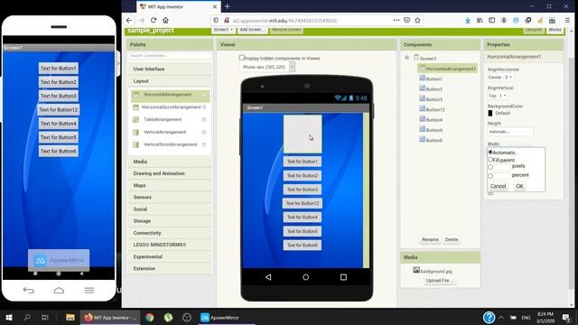This screenshot has width=578, height=325.
Task: Confirm width with the OK button
Action: (519, 186)
